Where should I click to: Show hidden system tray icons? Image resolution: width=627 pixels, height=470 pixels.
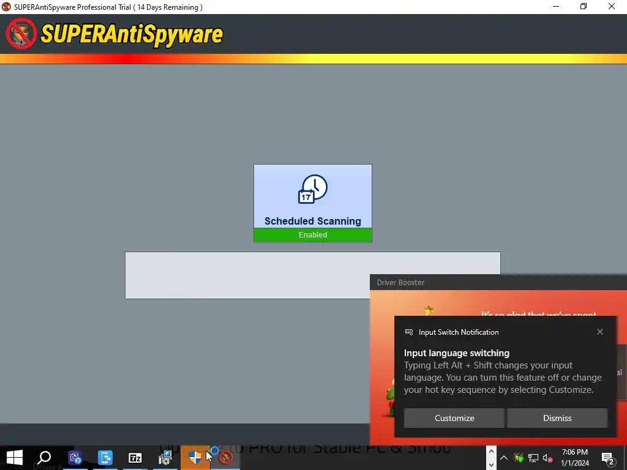504,458
